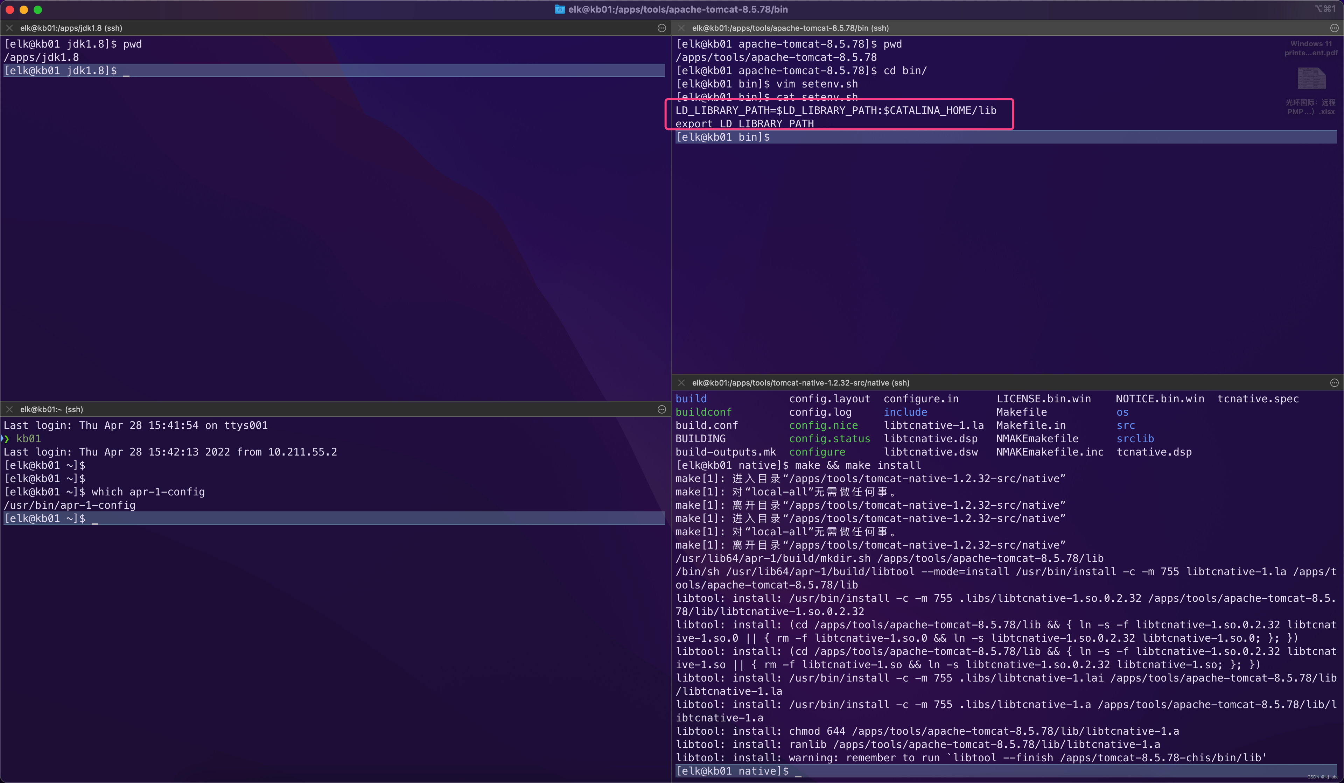Click the [elk@kb01 bin]$ prompt line

click(x=723, y=137)
